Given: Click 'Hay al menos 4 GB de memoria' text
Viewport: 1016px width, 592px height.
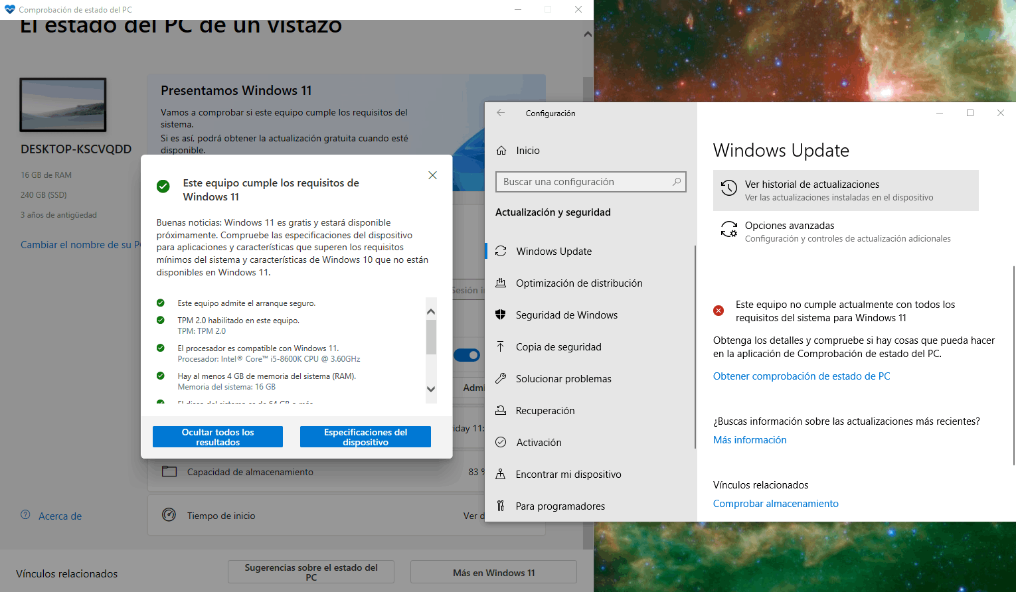Looking at the screenshot, I should click(267, 376).
